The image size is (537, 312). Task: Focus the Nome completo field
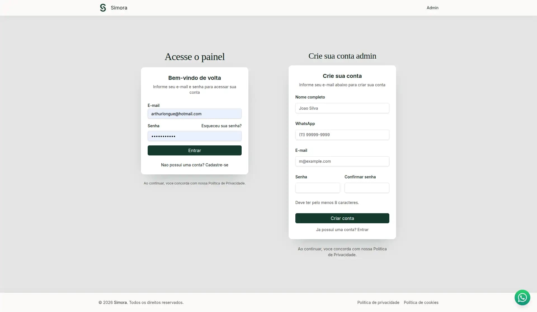(342, 108)
